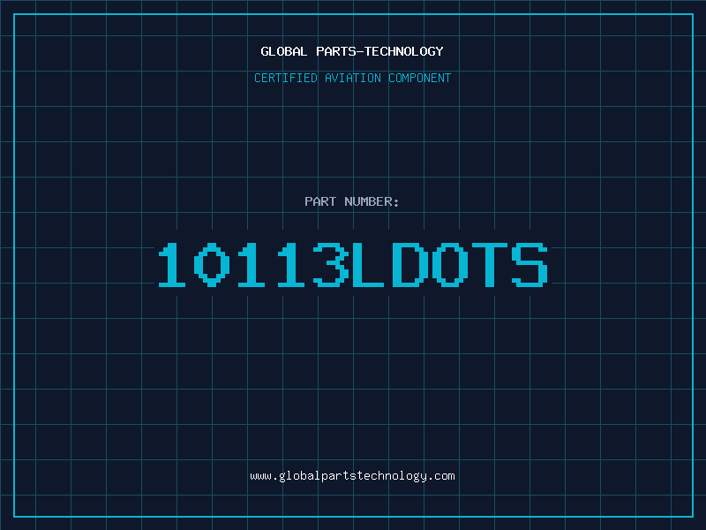The height and width of the screenshot is (530, 706).
Task: Click the second character of the part number
Action: click(x=214, y=264)
